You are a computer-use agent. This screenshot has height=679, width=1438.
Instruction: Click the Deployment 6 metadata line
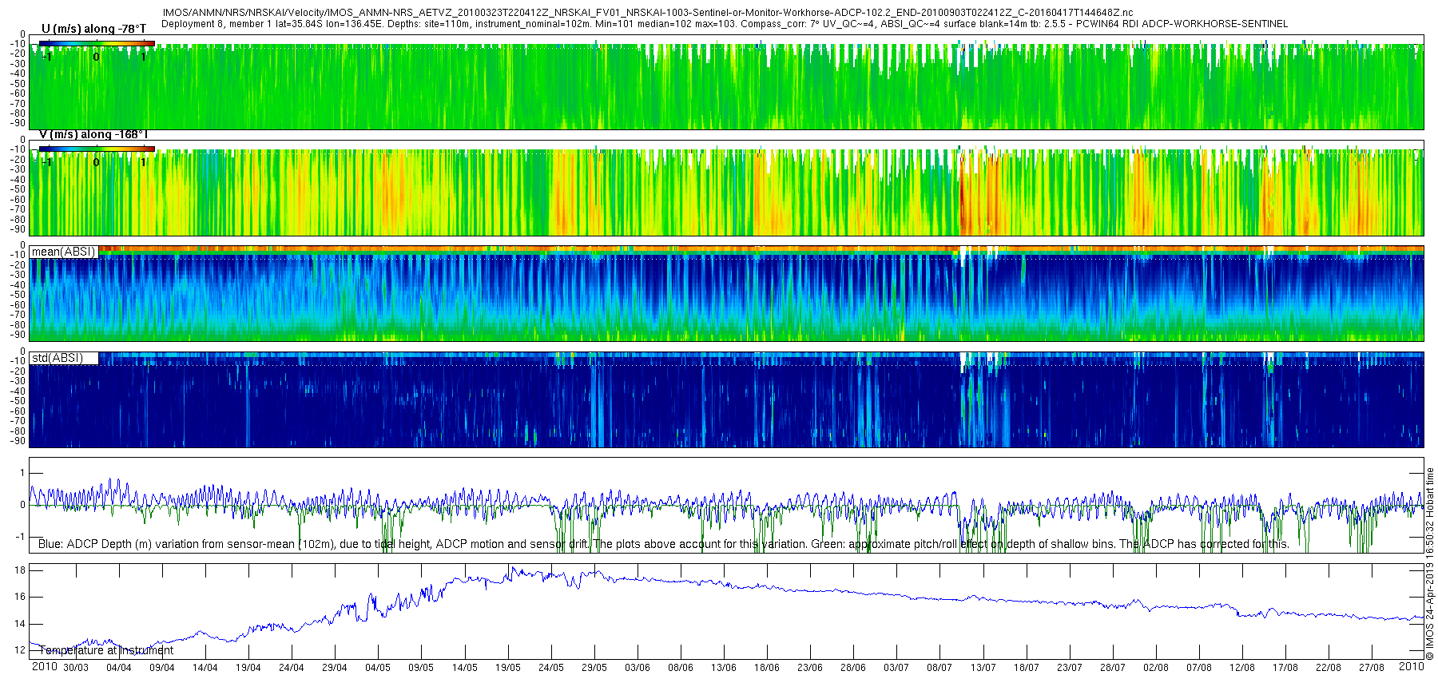tap(724, 24)
